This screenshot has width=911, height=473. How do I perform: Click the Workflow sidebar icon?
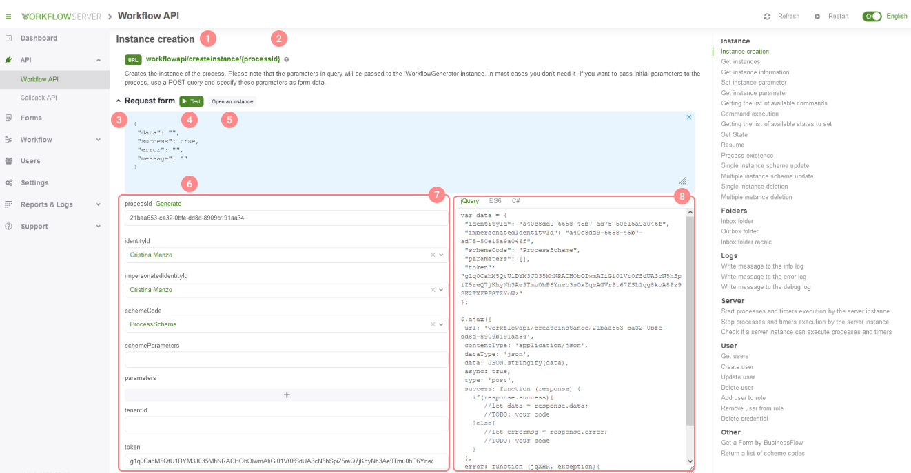point(8,140)
